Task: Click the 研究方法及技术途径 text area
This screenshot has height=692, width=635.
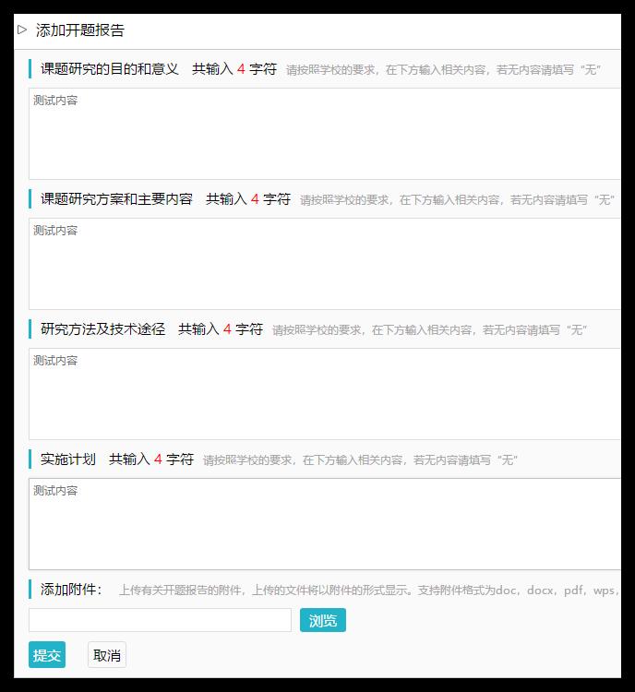Action: (325, 394)
